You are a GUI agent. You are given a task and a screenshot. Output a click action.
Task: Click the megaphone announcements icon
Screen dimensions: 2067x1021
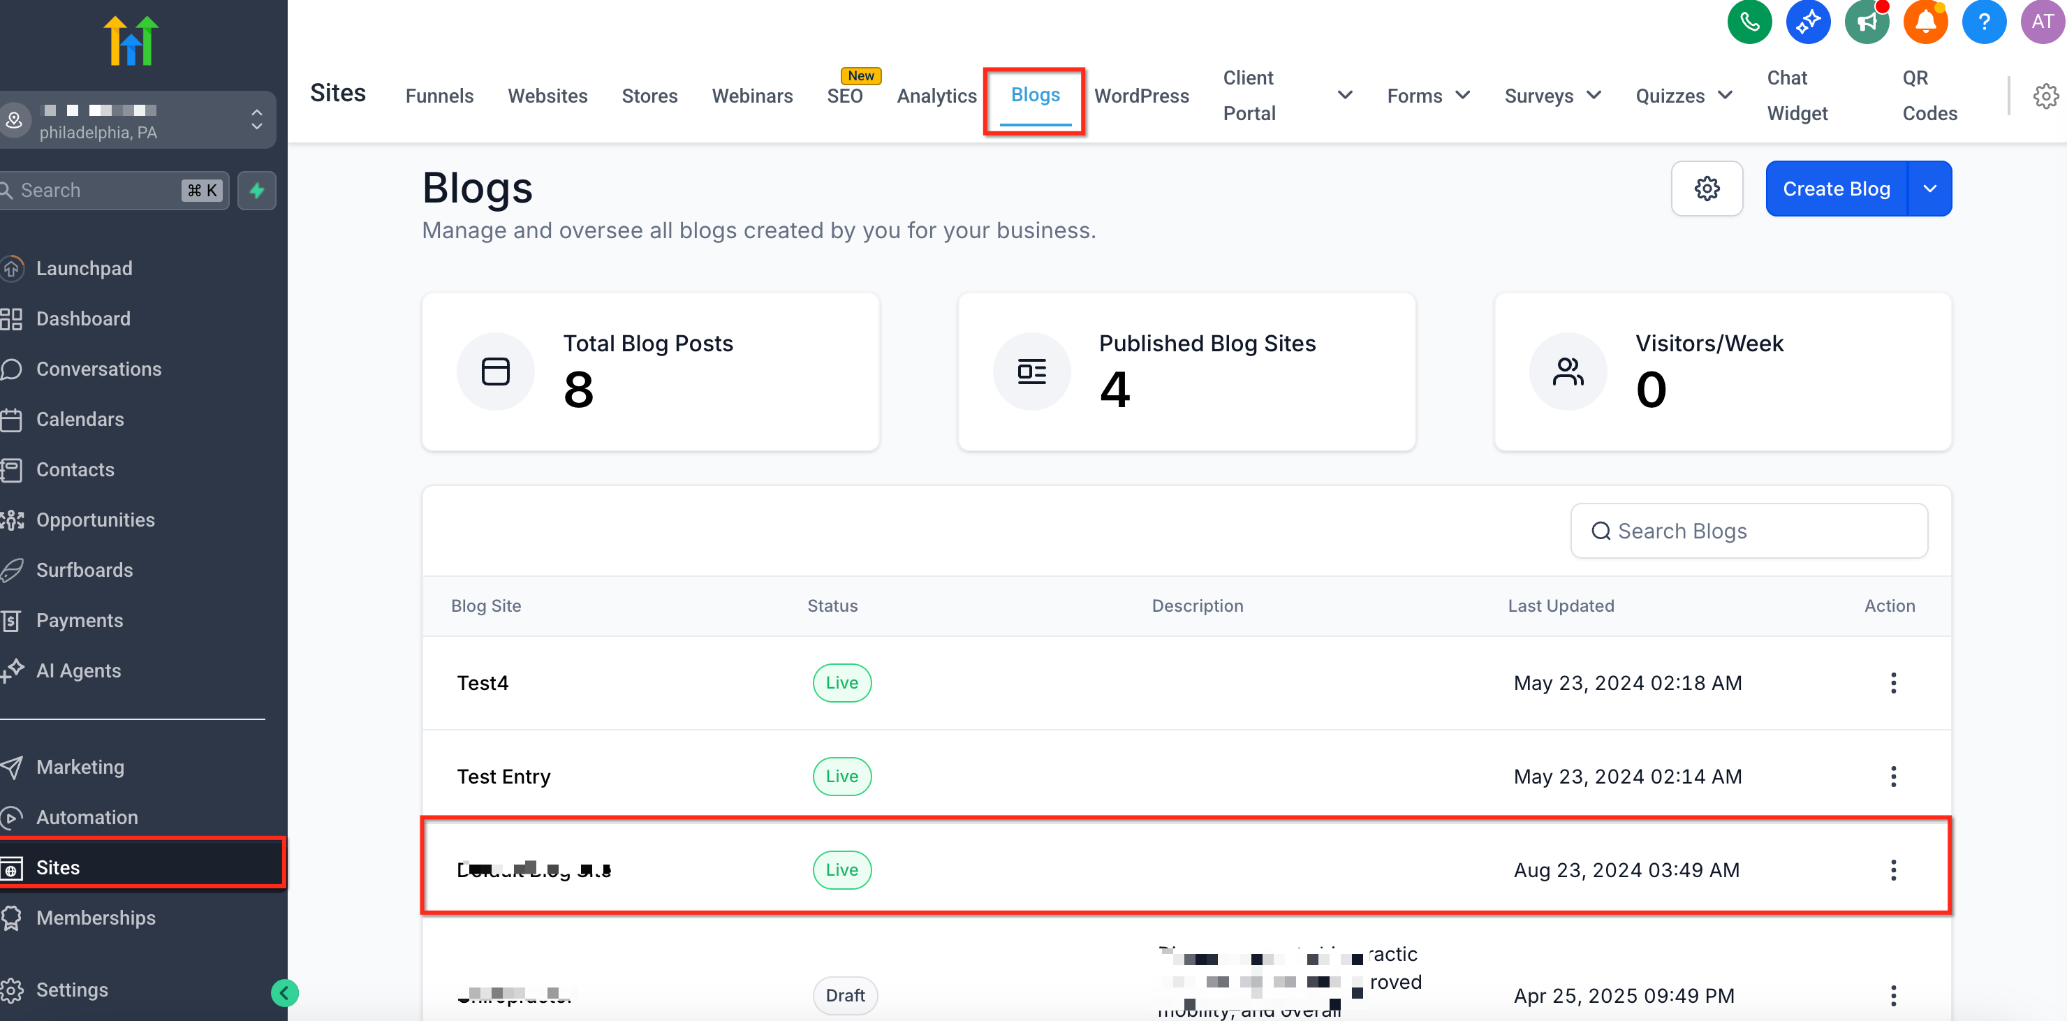pos(1867,22)
